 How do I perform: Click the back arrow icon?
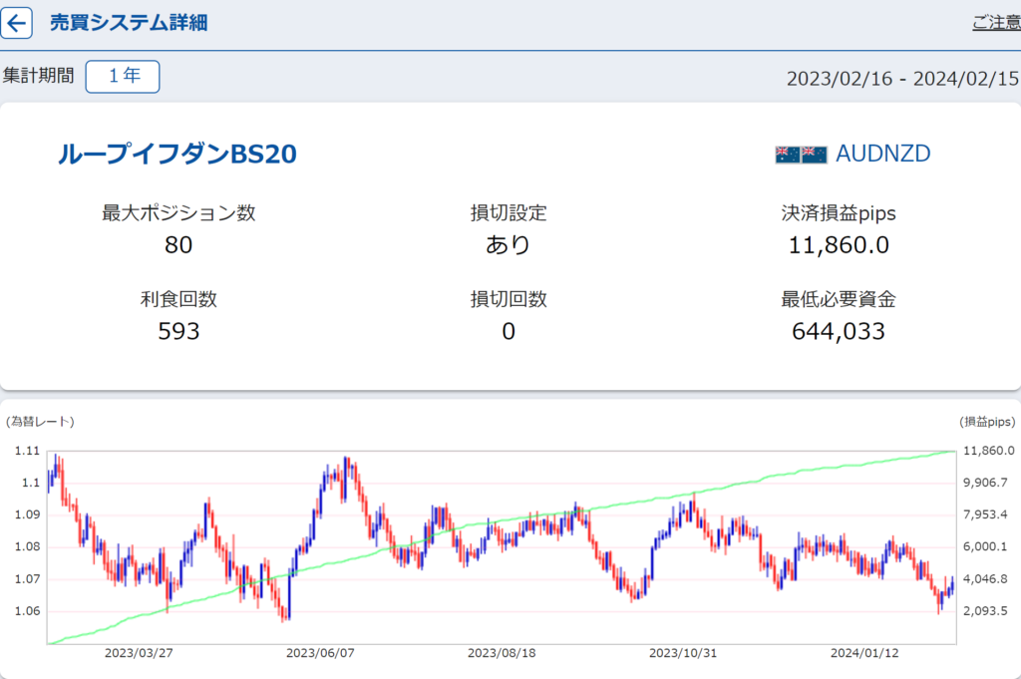coord(17,23)
